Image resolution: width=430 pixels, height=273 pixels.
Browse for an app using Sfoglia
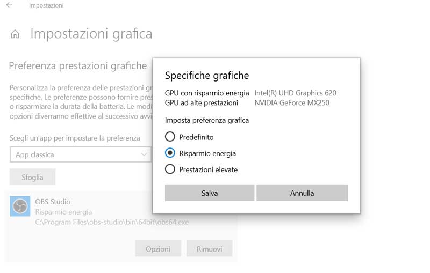tap(32, 177)
